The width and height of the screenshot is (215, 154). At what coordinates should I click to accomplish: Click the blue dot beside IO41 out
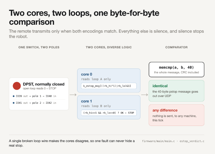point(14,103)
